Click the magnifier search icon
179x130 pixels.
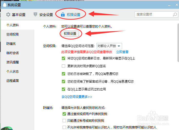click(x=175, y=14)
